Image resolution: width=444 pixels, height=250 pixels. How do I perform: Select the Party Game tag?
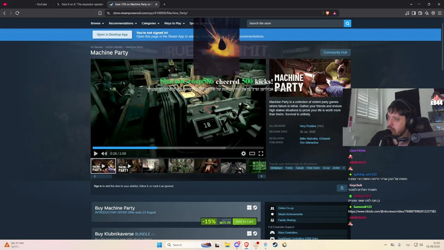(313, 168)
